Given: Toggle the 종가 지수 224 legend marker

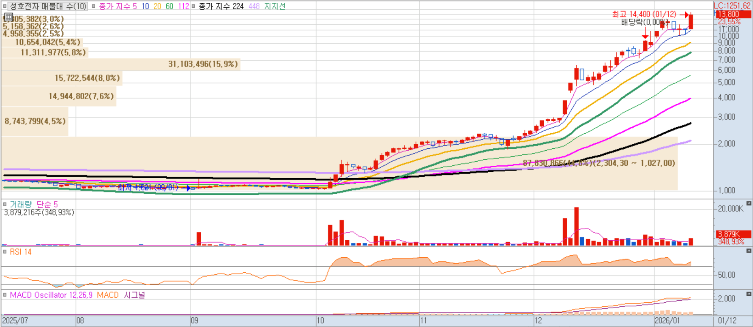Looking at the screenshot, I should coord(193,6).
